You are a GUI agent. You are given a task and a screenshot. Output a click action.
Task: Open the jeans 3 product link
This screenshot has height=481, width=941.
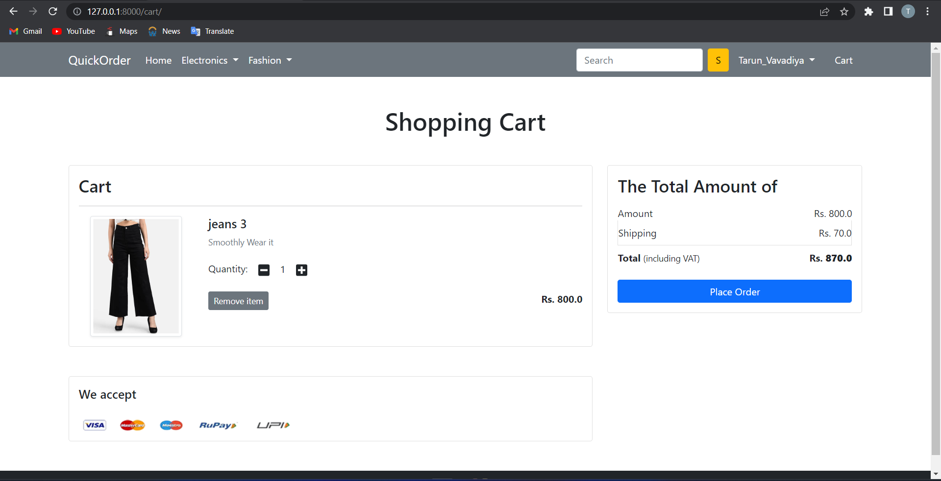point(227,224)
